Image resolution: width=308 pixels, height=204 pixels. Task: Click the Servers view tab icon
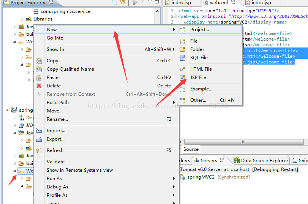point(196,160)
